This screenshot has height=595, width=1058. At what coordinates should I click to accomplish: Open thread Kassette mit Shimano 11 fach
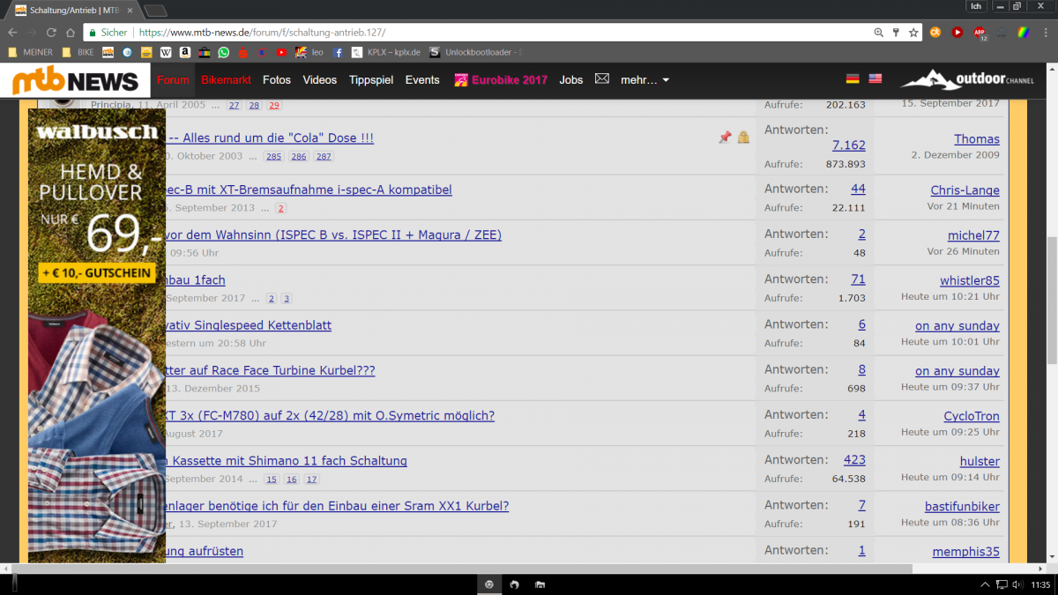[287, 461]
